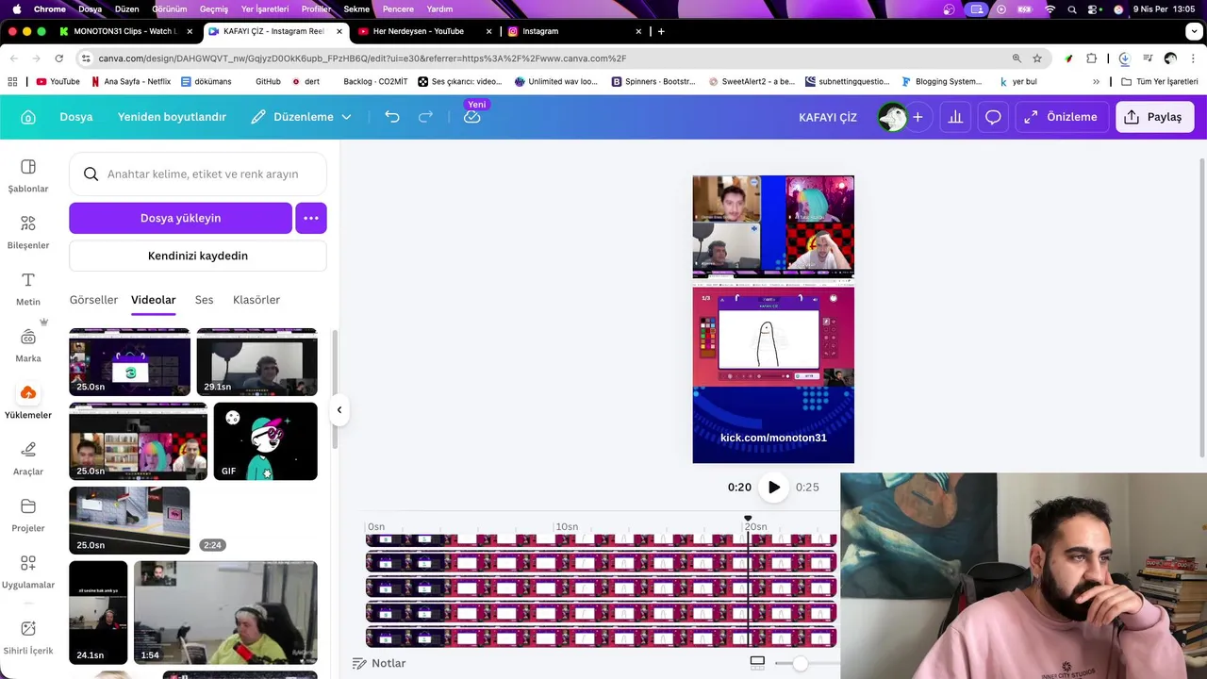The width and height of the screenshot is (1207, 679).
Task: Open the Apple menu
Action: coord(16,8)
